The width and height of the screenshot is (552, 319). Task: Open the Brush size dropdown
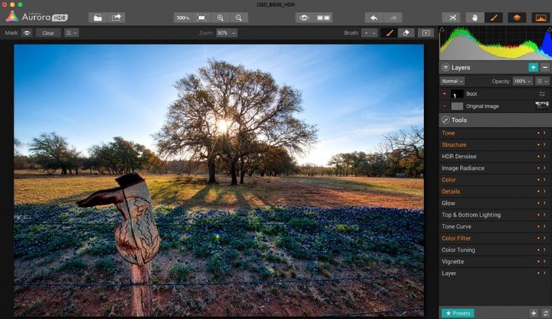tap(369, 33)
